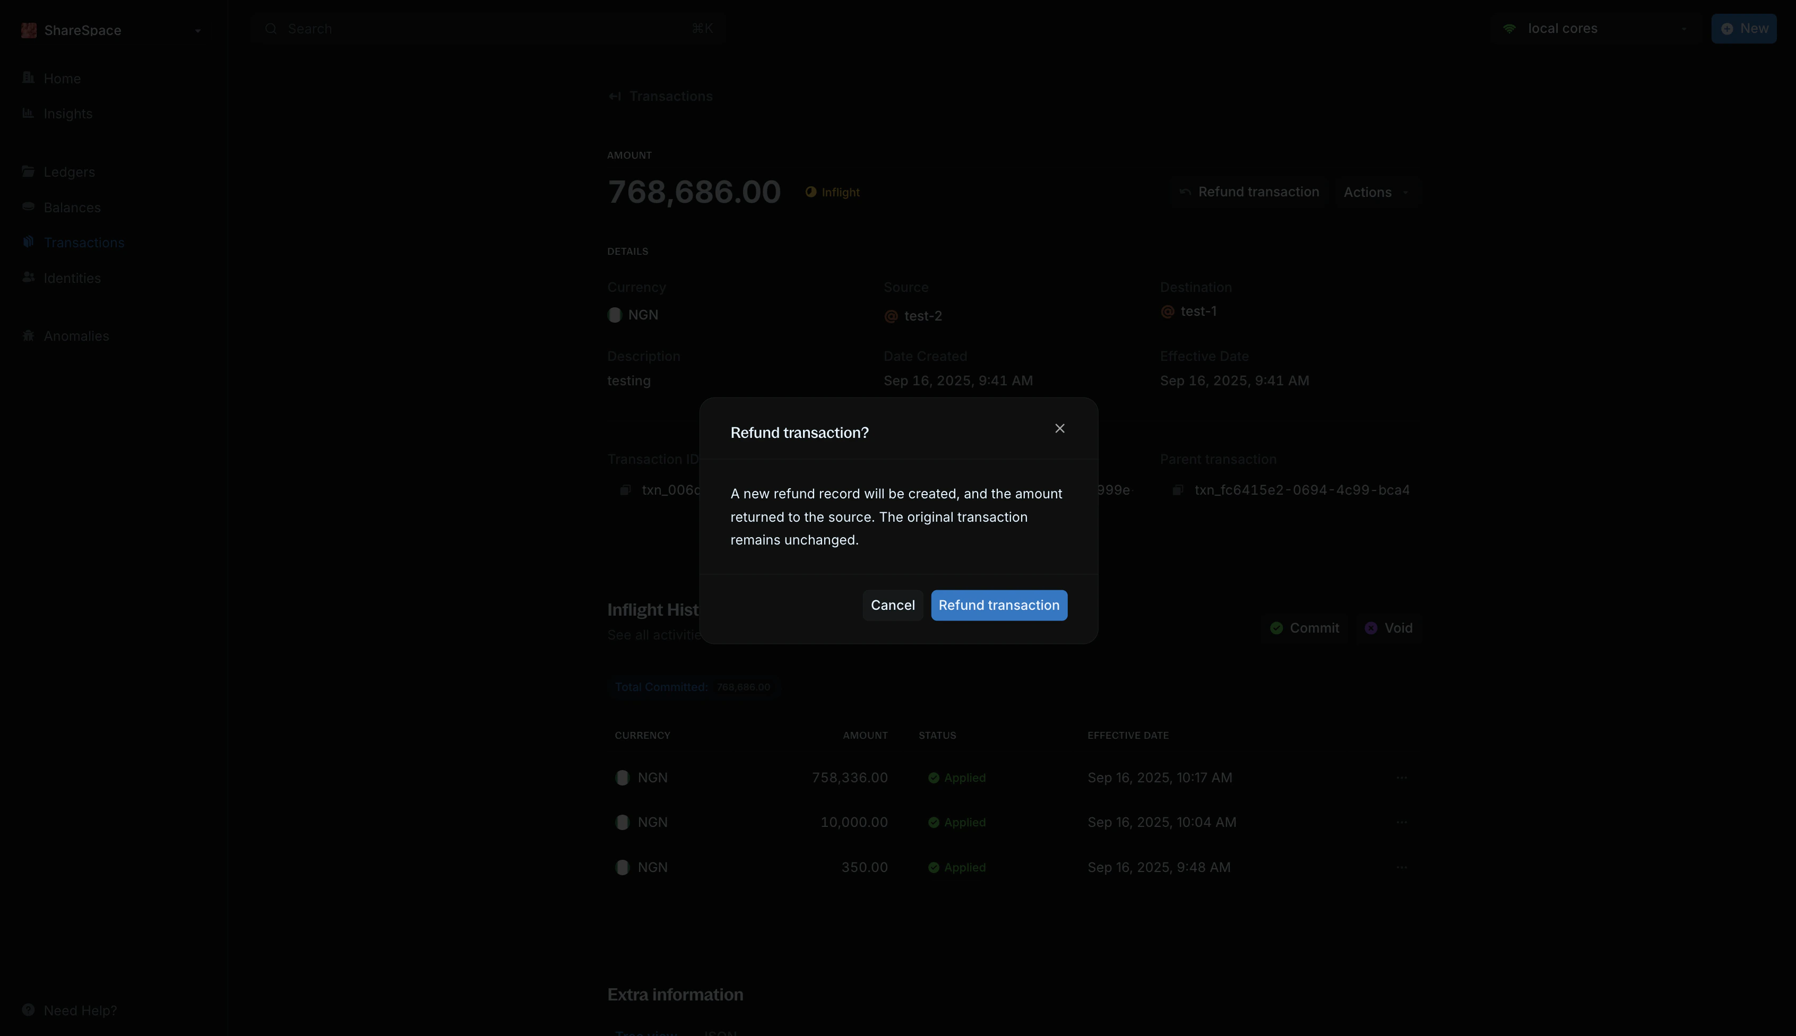The width and height of the screenshot is (1796, 1036).
Task: Click the Insights chart icon
Action: (x=29, y=113)
